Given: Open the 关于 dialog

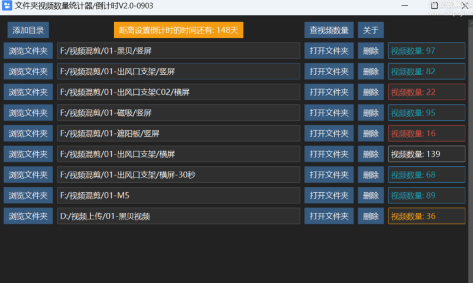Looking at the screenshot, I should pos(371,30).
